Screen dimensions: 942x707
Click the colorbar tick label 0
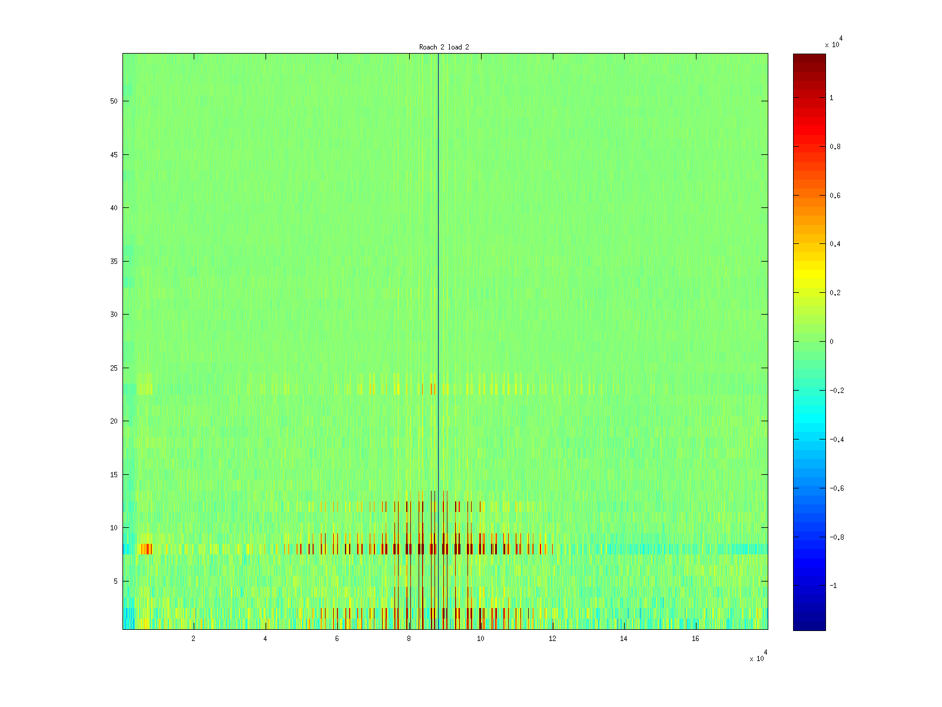pyautogui.click(x=831, y=342)
